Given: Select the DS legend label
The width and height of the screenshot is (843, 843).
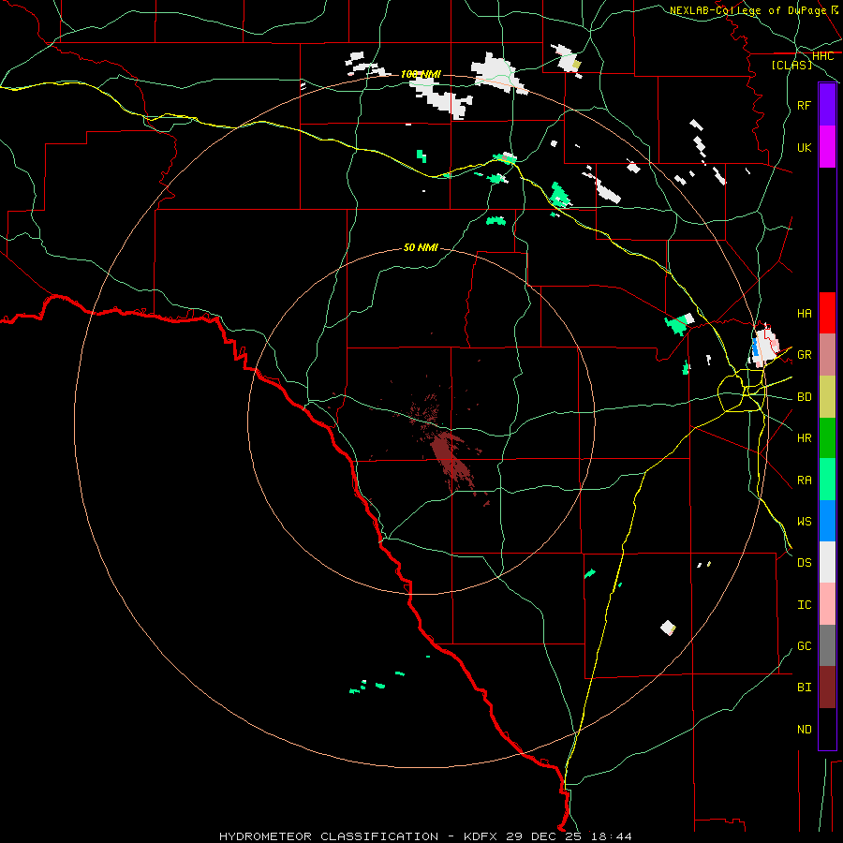Looking at the screenshot, I should click(x=804, y=563).
